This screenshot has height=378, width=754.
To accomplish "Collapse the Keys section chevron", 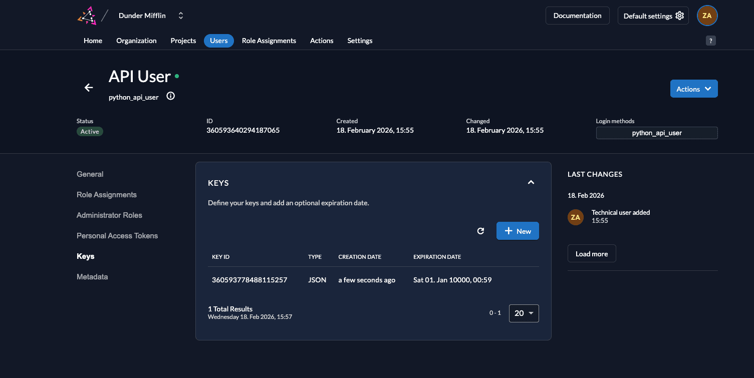I will point(531,183).
